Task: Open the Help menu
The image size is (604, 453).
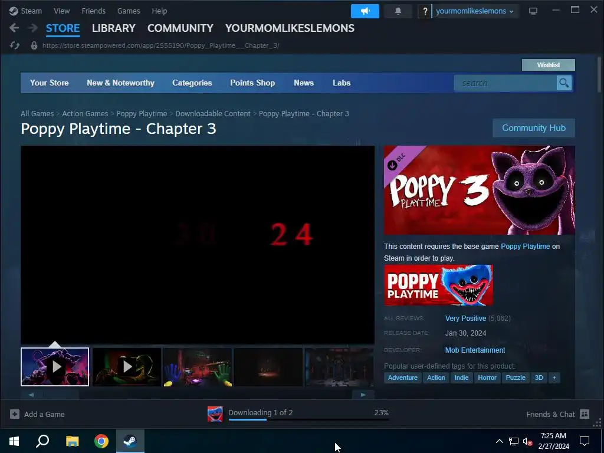Action: 159,11
